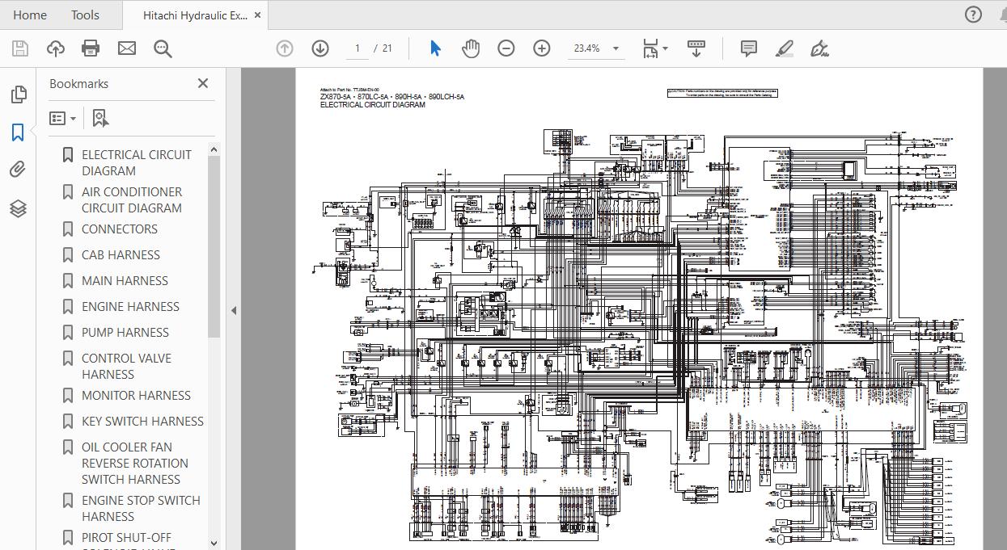Screen dimensions: 1007x550
Task: Add a comment with sticky note tool
Action: click(749, 48)
